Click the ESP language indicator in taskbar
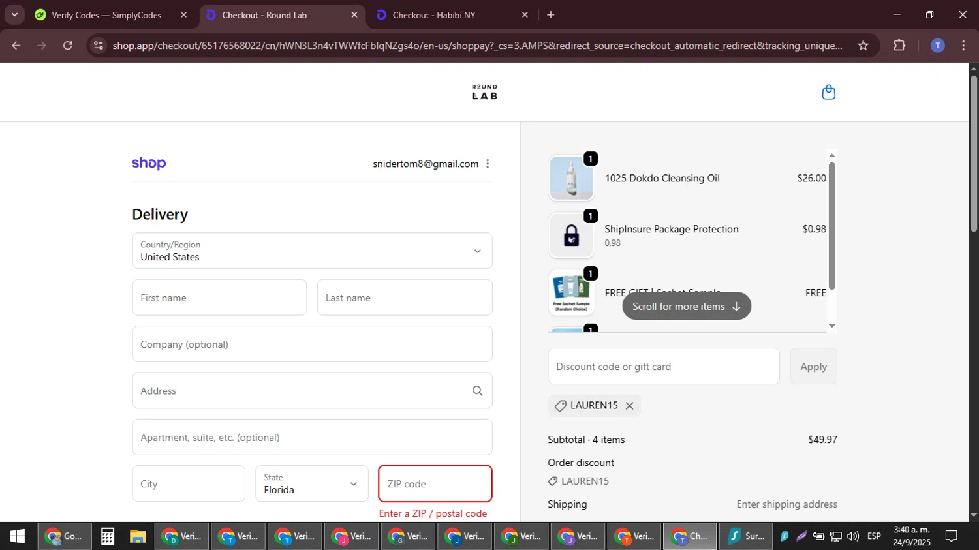This screenshot has width=979, height=550. (x=874, y=536)
